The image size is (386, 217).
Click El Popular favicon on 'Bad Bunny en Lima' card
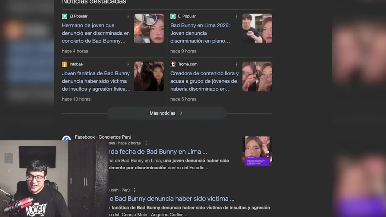(x=173, y=16)
